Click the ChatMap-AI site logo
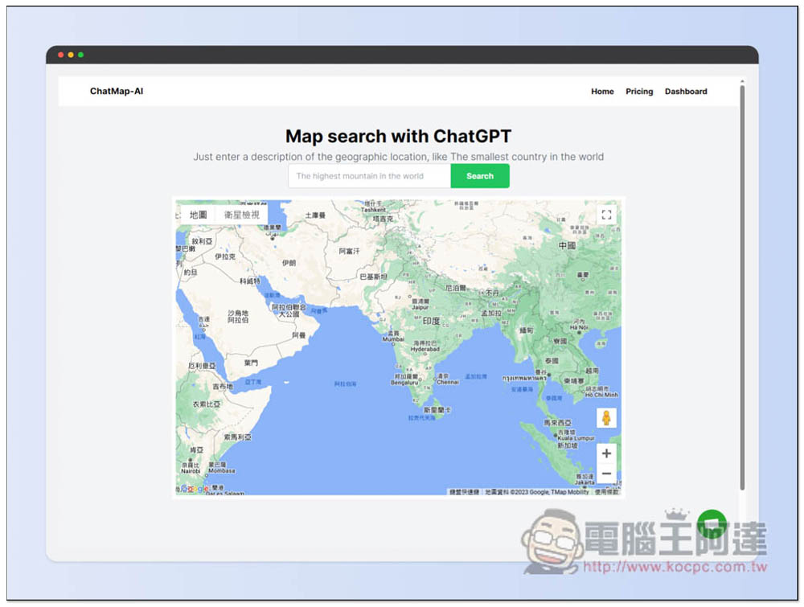This screenshot has width=804, height=607. point(117,92)
